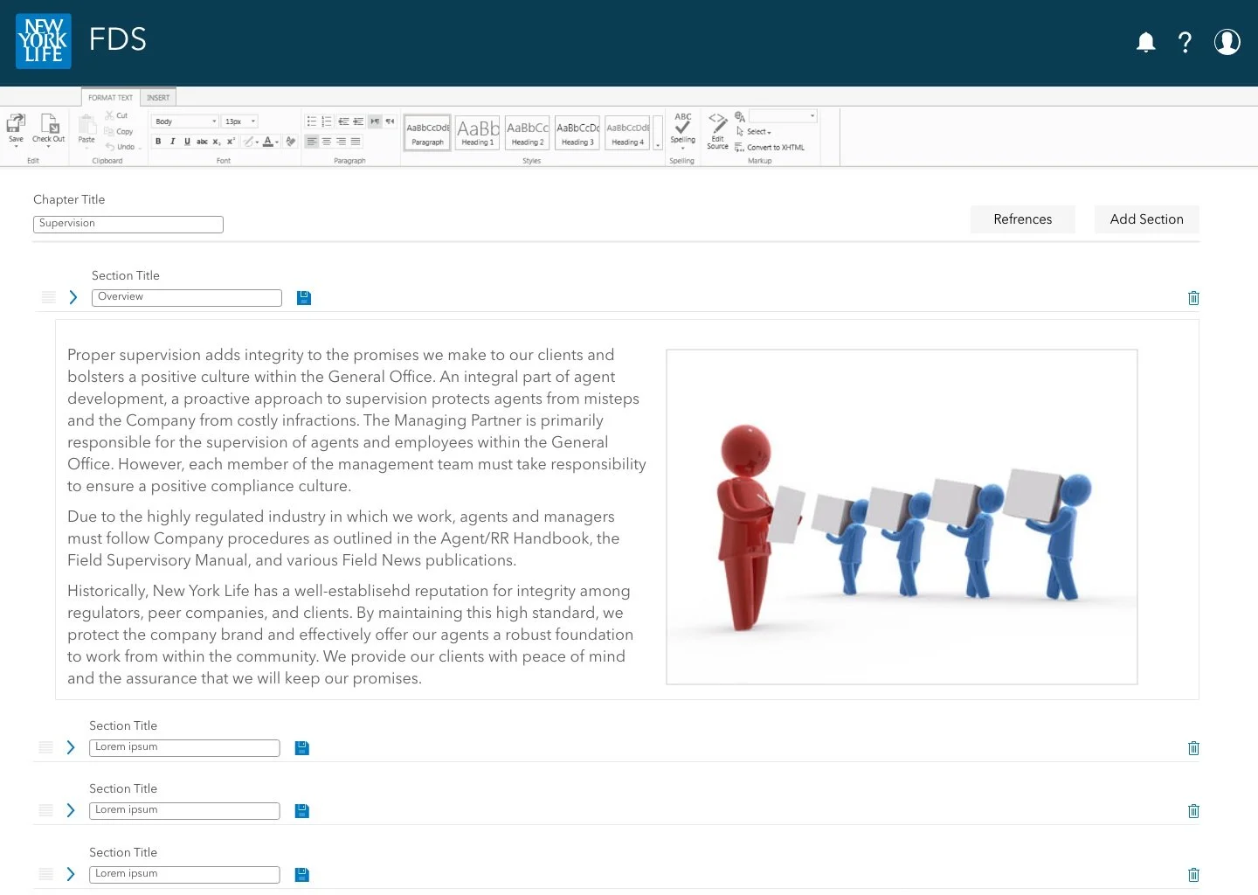Set left-to-right text direction
This screenshot has width=1258, height=895.
click(375, 121)
